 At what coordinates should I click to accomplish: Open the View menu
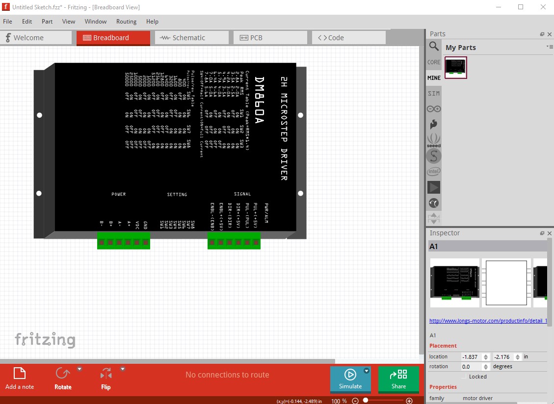(x=69, y=22)
